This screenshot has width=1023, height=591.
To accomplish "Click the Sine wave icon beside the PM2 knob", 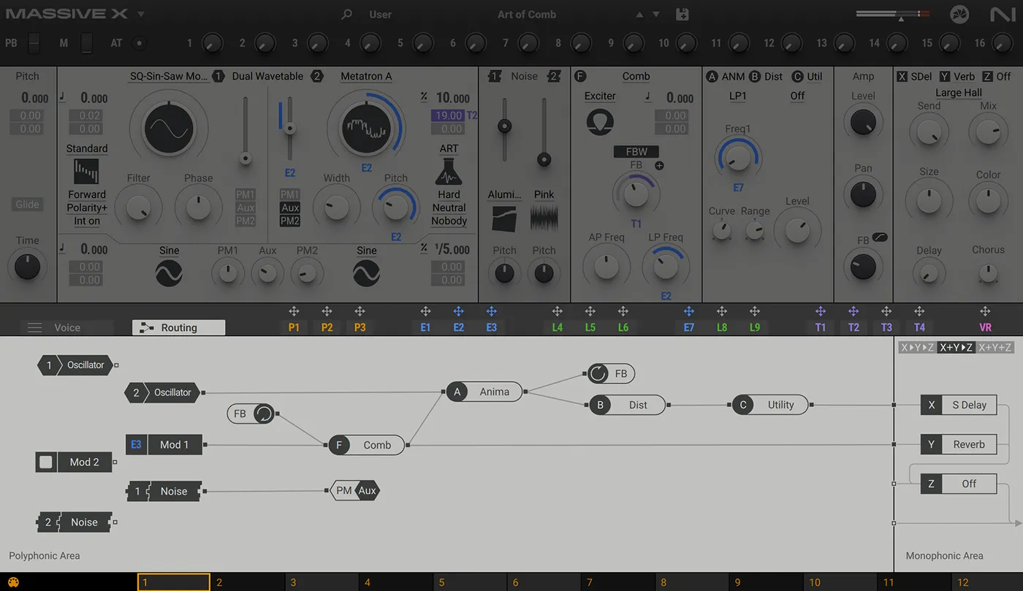I will pyautogui.click(x=366, y=273).
